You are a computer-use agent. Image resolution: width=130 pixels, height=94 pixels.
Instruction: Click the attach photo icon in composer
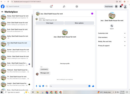40,86
